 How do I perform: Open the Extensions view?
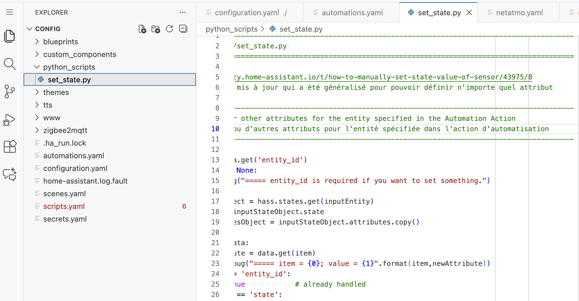(x=10, y=147)
